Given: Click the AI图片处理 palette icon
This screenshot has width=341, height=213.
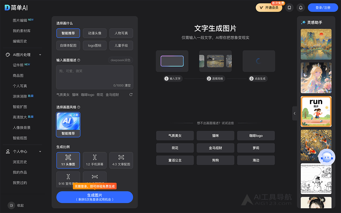Looking at the screenshot, I should pos(8,55).
